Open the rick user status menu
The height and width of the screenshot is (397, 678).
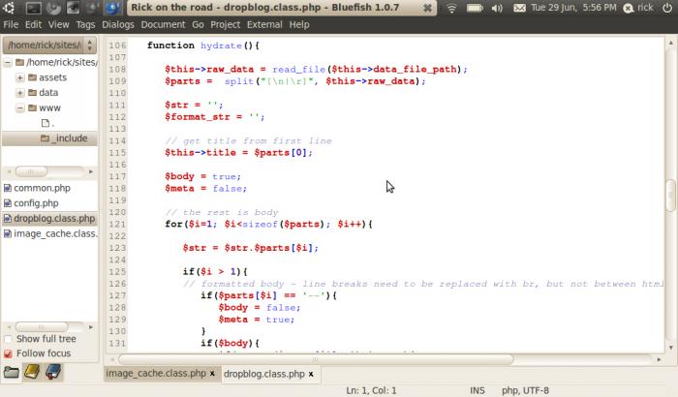pos(638,8)
